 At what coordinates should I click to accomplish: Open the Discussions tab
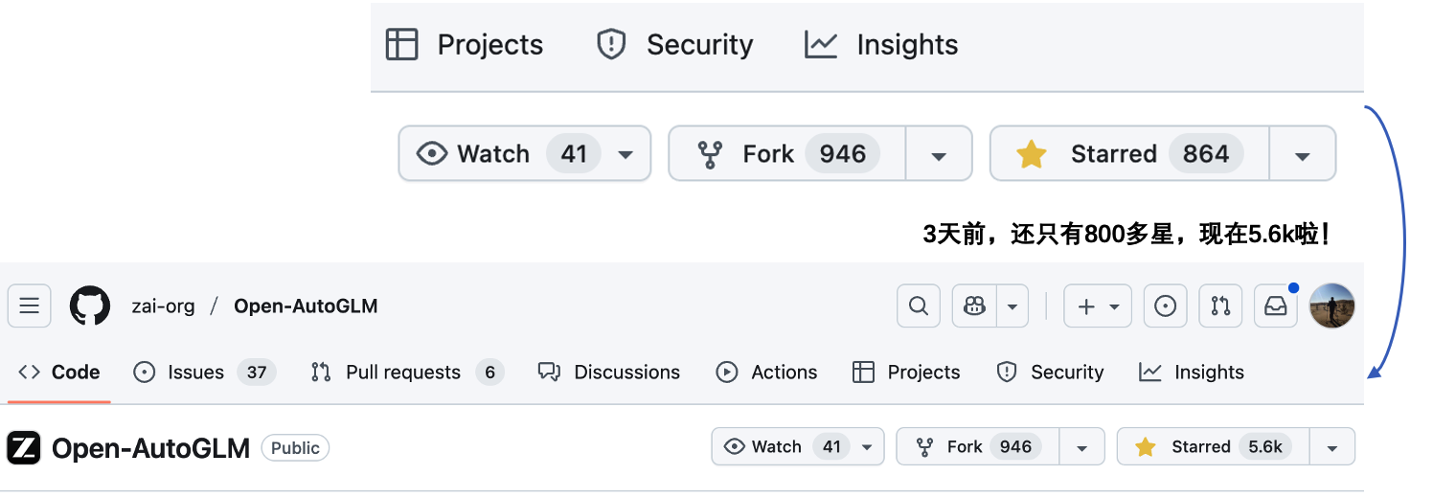pos(609,373)
